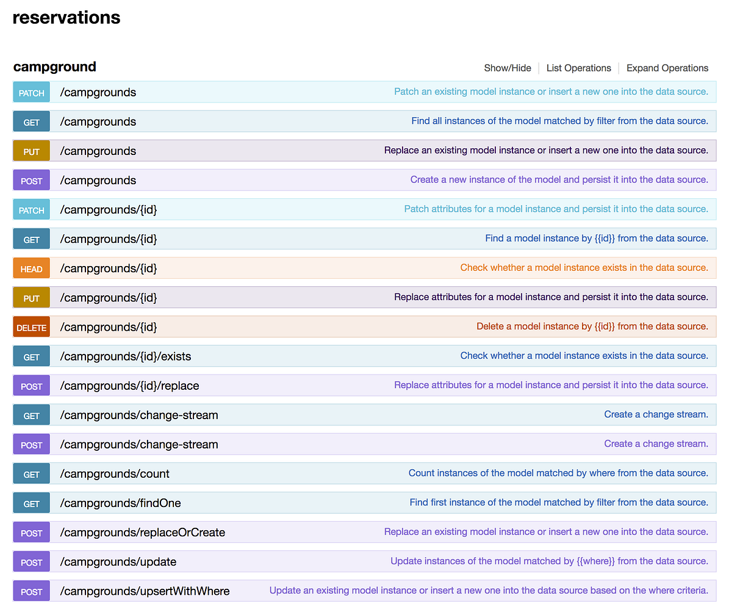Click the PATCH badge on the first /campgrounds row

tap(31, 92)
